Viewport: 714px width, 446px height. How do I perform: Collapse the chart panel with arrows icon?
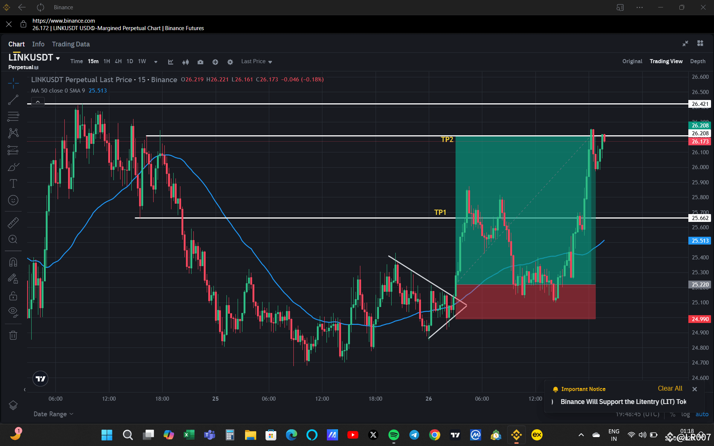pyautogui.click(x=685, y=43)
